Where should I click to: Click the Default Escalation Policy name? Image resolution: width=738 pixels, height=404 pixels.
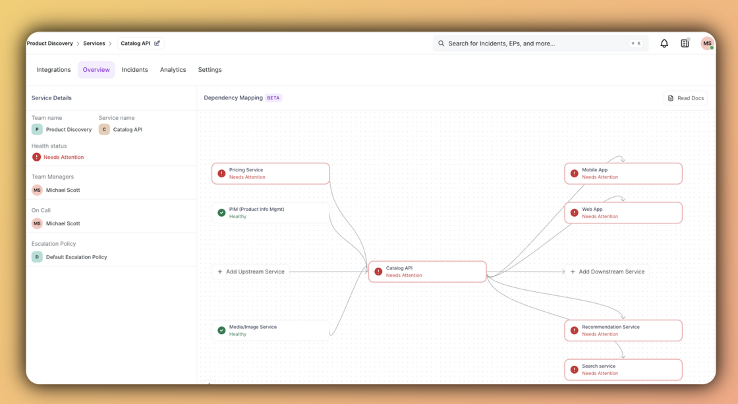(x=76, y=257)
